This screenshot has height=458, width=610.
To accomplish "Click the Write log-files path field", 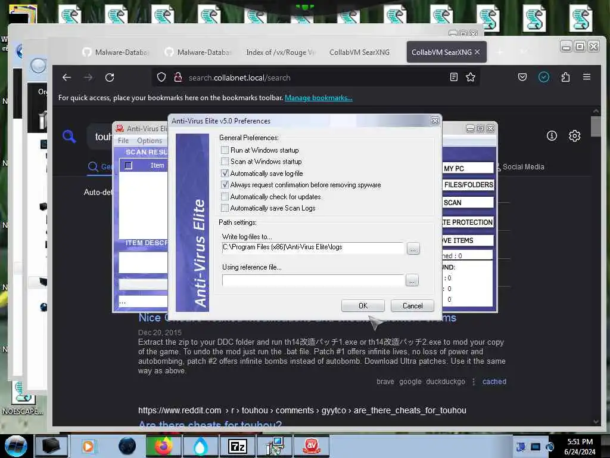I will click(x=313, y=247).
